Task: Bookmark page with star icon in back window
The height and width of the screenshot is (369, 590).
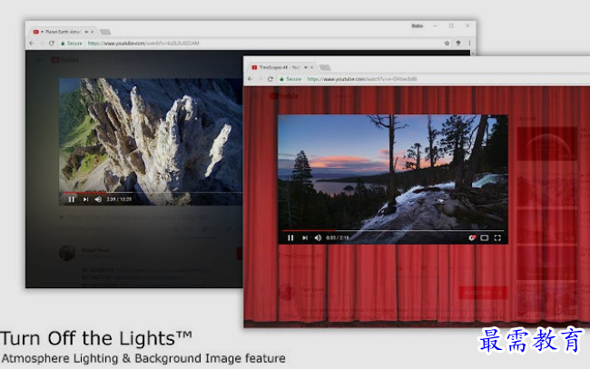Action: tap(447, 44)
